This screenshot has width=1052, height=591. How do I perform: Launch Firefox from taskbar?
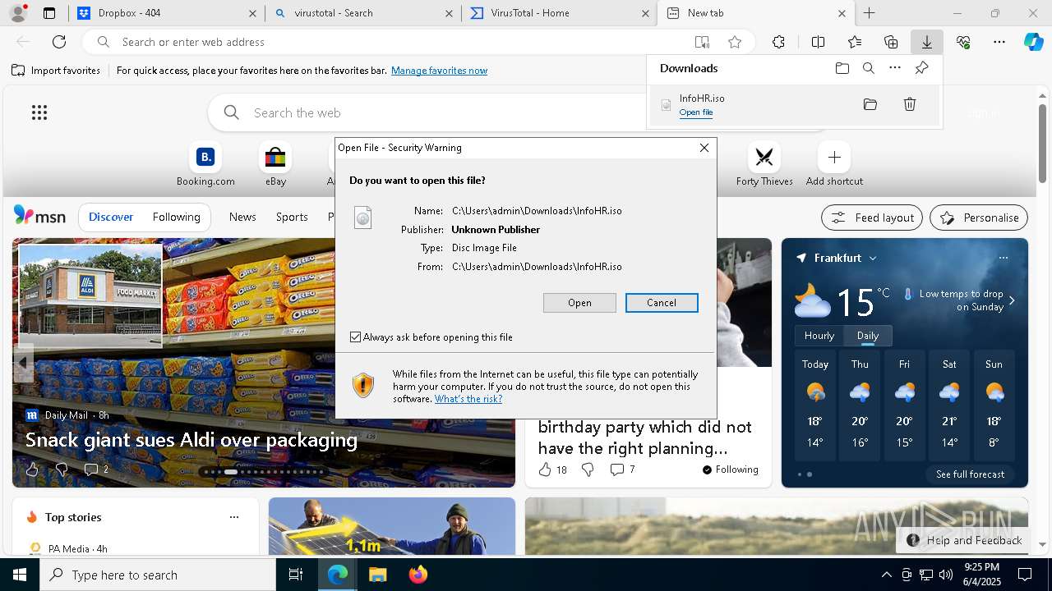tap(418, 575)
